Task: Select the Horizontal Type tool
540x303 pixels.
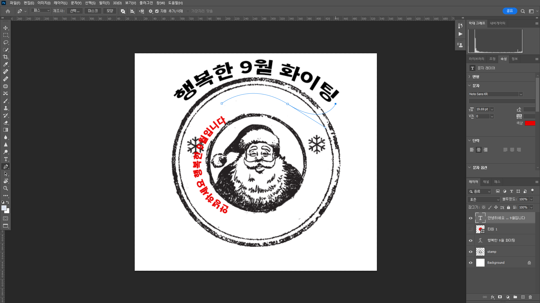Action: tap(6, 159)
